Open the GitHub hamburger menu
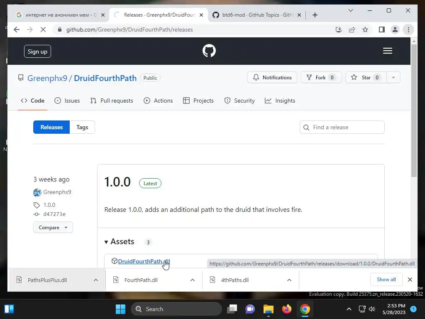 pos(387,51)
